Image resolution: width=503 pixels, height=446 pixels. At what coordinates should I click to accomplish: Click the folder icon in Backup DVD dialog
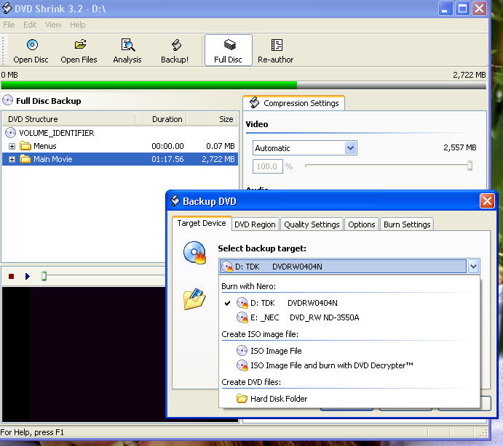click(x=194, y=299)
